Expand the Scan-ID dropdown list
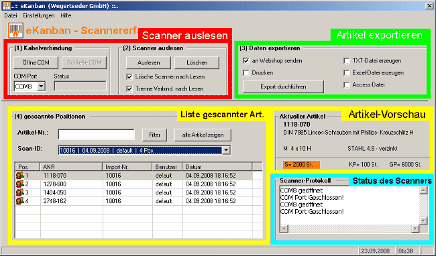Screen dimensions: 436x256 [226, 150]
